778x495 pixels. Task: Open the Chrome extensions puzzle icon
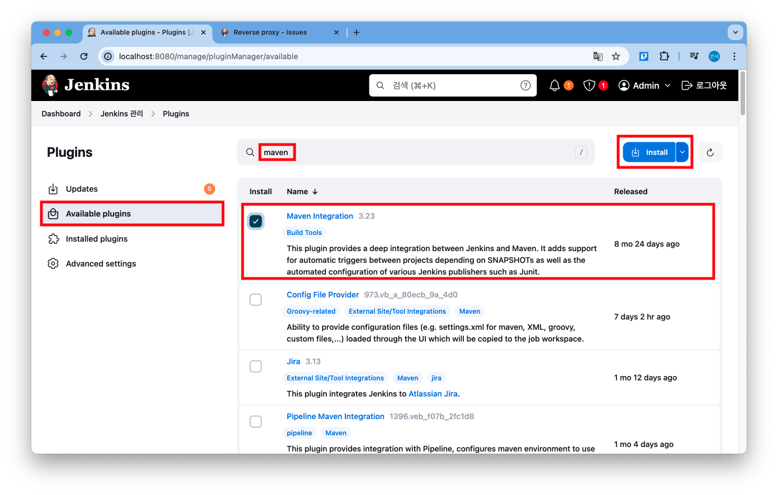(x=664, y=56)
